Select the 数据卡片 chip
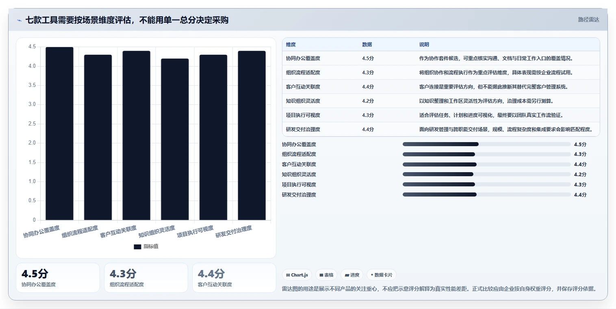Image resolution: width=616 pixels, height=309 pixels. [381, 275]
